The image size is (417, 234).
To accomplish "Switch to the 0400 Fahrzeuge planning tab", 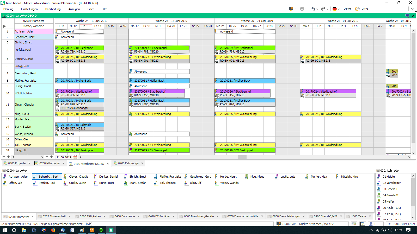I will 128,163.
